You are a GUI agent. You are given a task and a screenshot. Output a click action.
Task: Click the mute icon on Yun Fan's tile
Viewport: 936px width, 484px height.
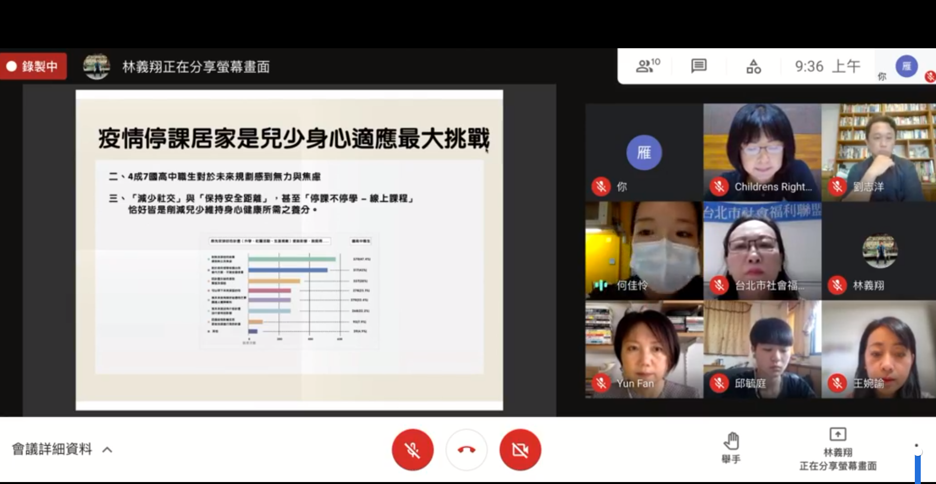601,383
